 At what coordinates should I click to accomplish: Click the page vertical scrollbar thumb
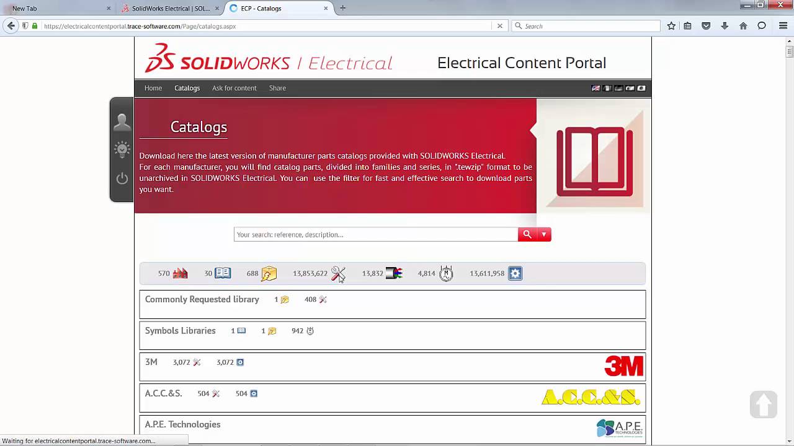coord(790,51)
